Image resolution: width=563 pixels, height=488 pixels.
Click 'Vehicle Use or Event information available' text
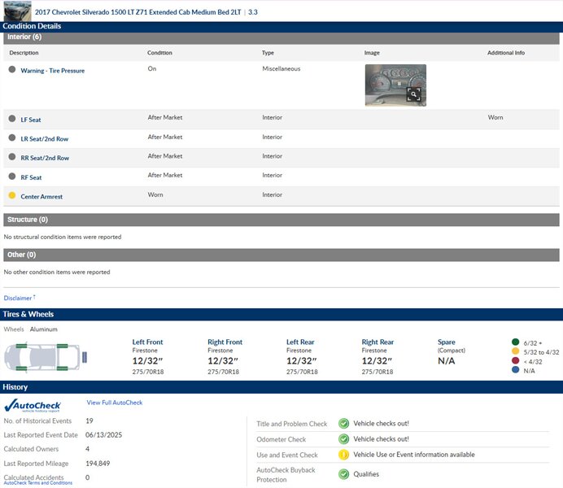tap(414, 455)
